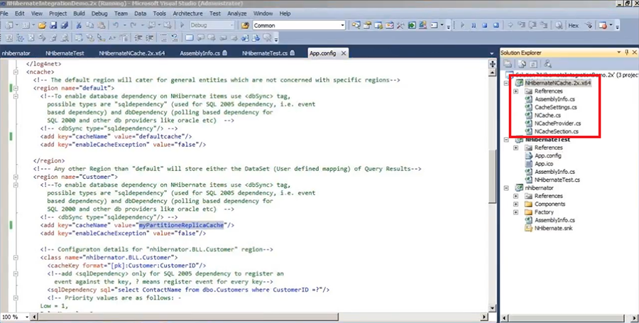Viewport: 639px width, 323px height.
Task: Expand References under NHibernateNCache.2x.x64
Action: click(x=516, y=92)
